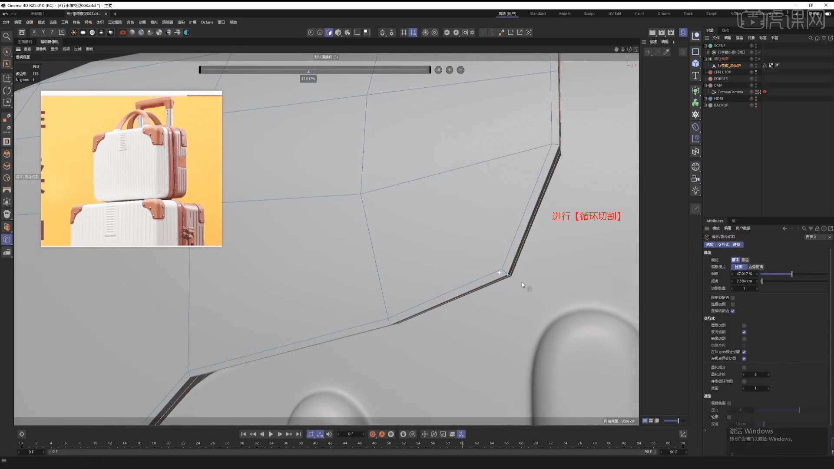
Task: Uncheck 在N-gon停止切割 checkbox
Action: (x=744, y=352)
